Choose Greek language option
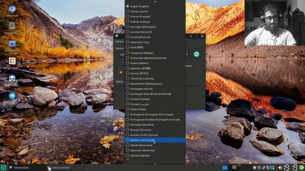The image size is (305, 171). coord(155,37)
